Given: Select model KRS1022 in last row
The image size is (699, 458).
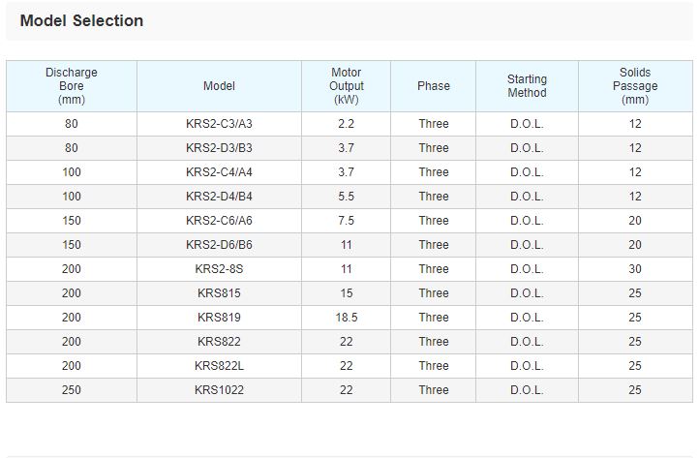Looking at the screenshot, I should coord(219,390).
